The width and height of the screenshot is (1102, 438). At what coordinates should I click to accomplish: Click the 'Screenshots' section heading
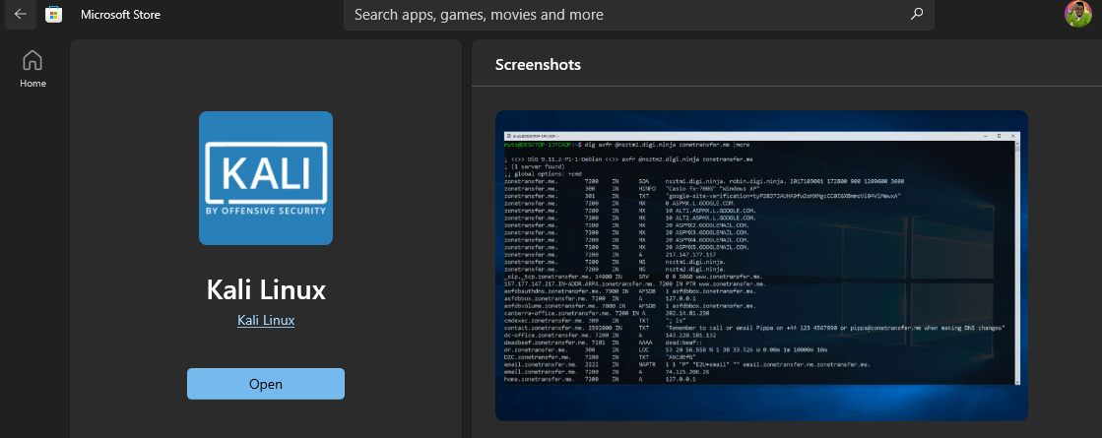coord(538,65)
